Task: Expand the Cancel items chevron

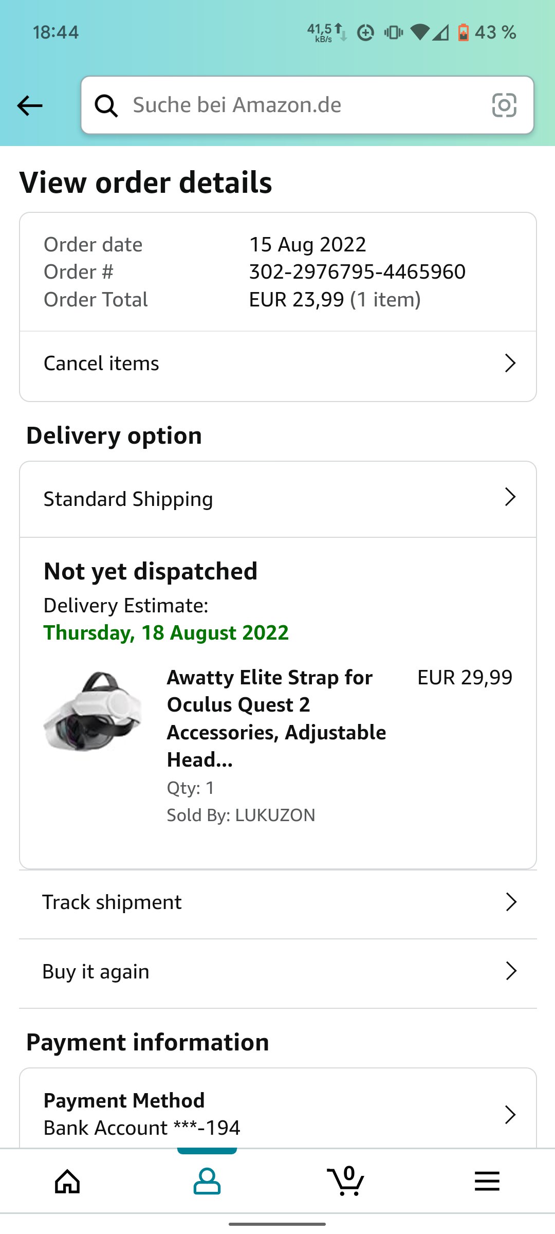Action: [510, 363]
